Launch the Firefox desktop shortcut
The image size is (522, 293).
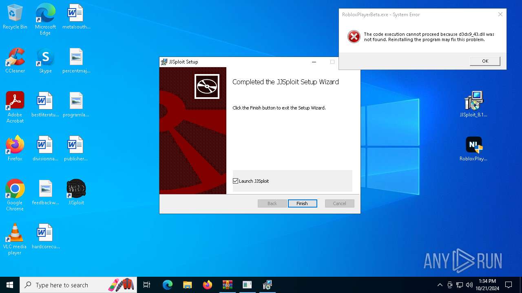click(15, 149)
